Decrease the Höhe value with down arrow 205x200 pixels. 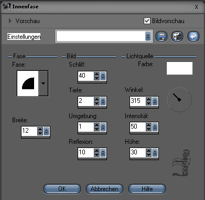click(x=148, y=154)
